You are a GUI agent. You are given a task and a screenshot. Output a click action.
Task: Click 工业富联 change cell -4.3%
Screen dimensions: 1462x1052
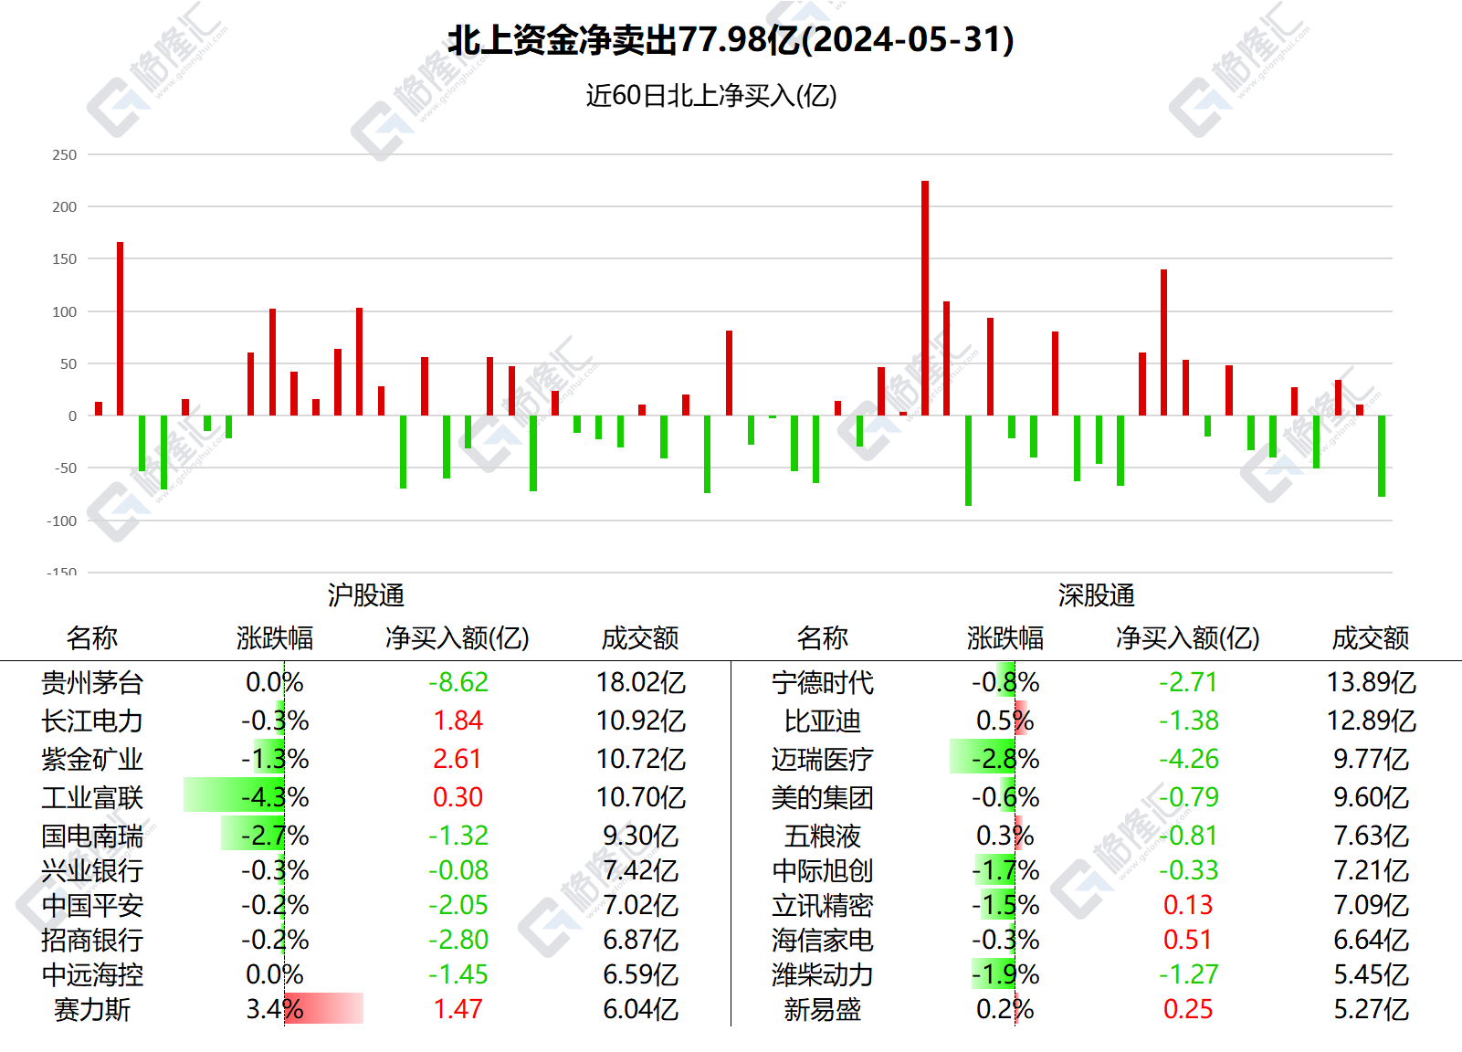pos(275,797)
